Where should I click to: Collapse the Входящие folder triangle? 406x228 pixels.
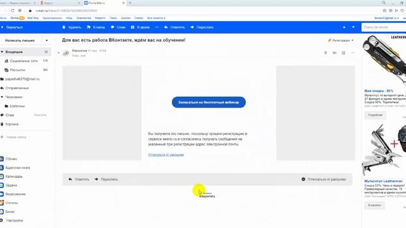coord(2,52)
